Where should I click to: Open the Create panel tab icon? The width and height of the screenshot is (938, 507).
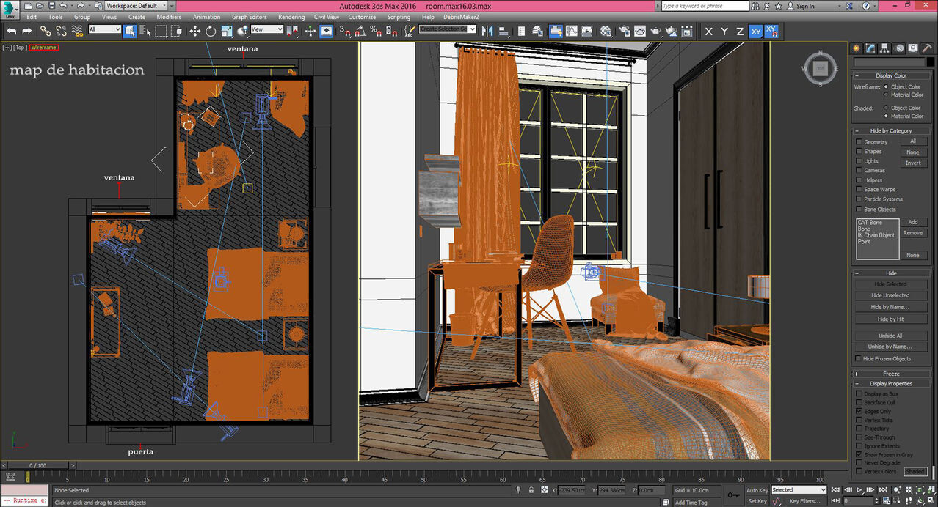(856, 48)
